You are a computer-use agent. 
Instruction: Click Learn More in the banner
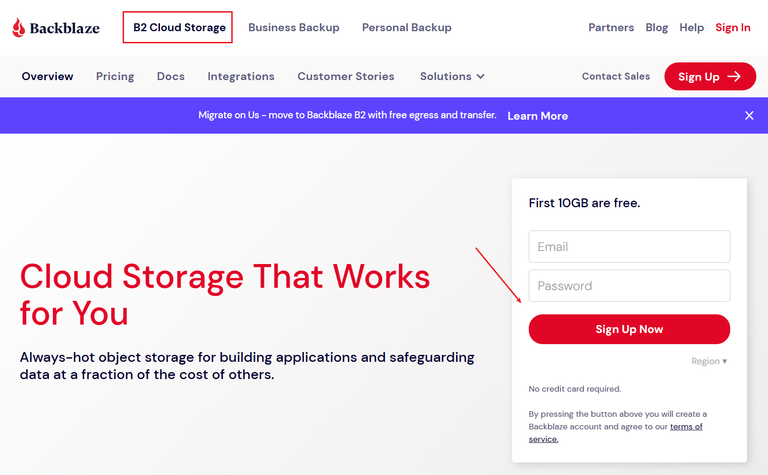[537, 116]
